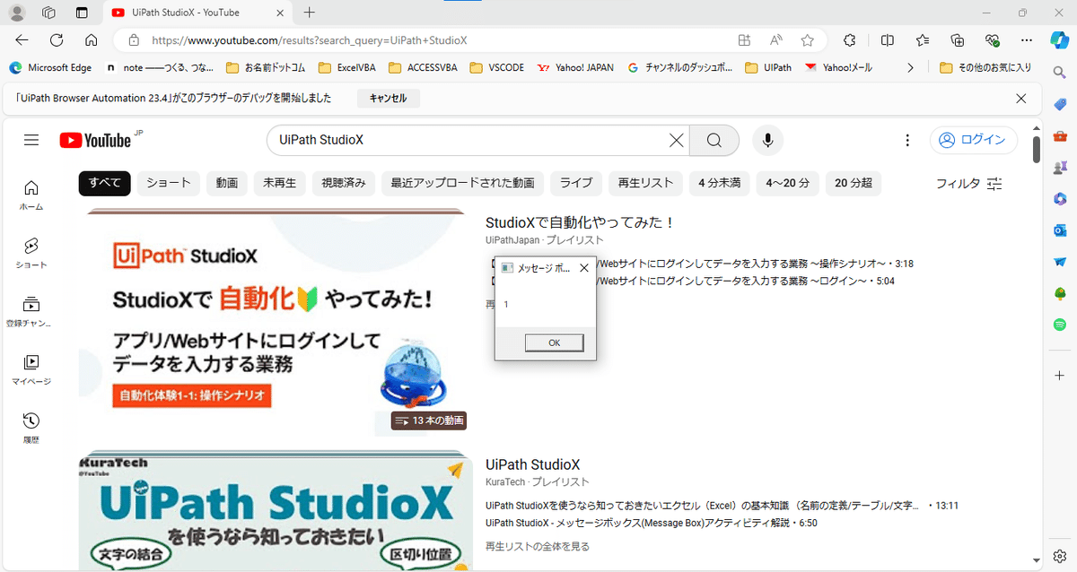Open Edge Settings and more menu

pyautogui.click(x=1027, y=40)
